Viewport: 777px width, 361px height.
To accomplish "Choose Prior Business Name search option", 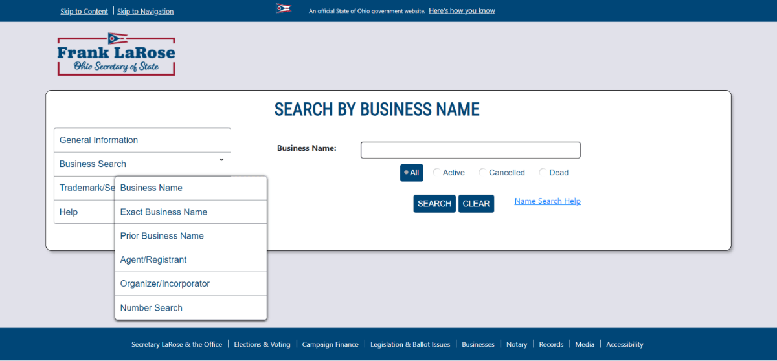I will (191, 236).
